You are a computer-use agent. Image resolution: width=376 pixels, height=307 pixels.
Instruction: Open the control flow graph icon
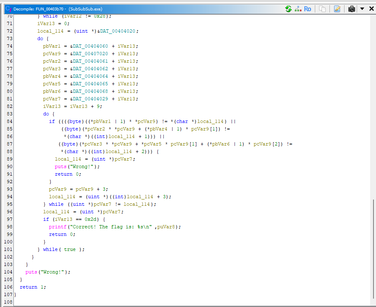[x=298, y=9]
